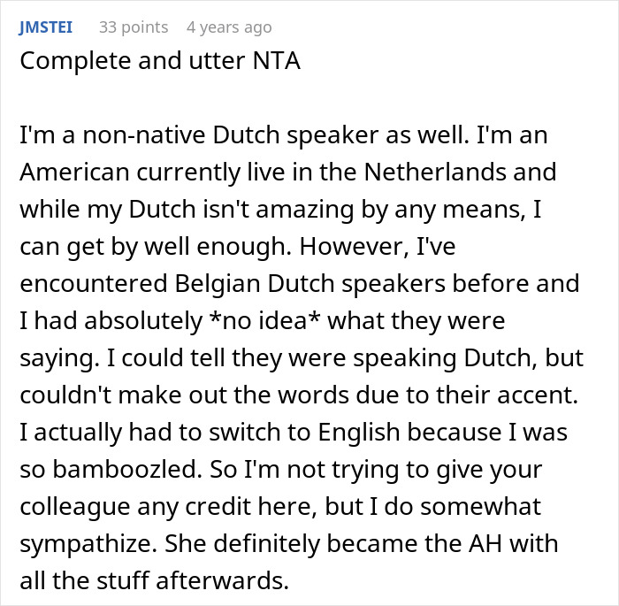The width and height of the screenshot is (619, 606).
Task: Open the JMSTEI user profile
Action: [x=46, y=27]
